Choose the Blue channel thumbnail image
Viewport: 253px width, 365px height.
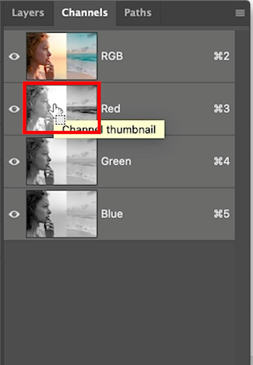tap(62, 214)
